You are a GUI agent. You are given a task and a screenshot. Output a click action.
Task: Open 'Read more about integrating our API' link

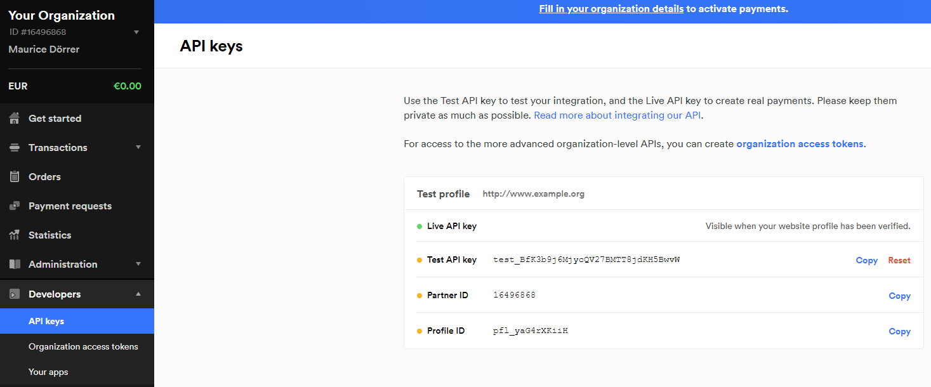pyautogui.click(x=617, y=115)
